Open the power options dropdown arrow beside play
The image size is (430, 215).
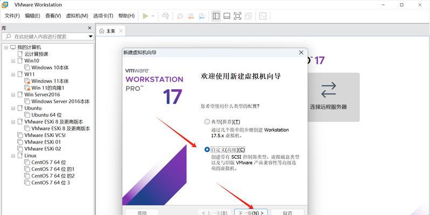(152, 16)
